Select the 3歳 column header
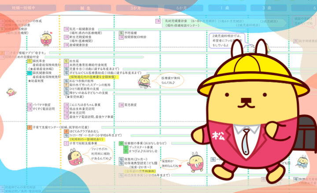317x193 pixels. coord(269,8)
